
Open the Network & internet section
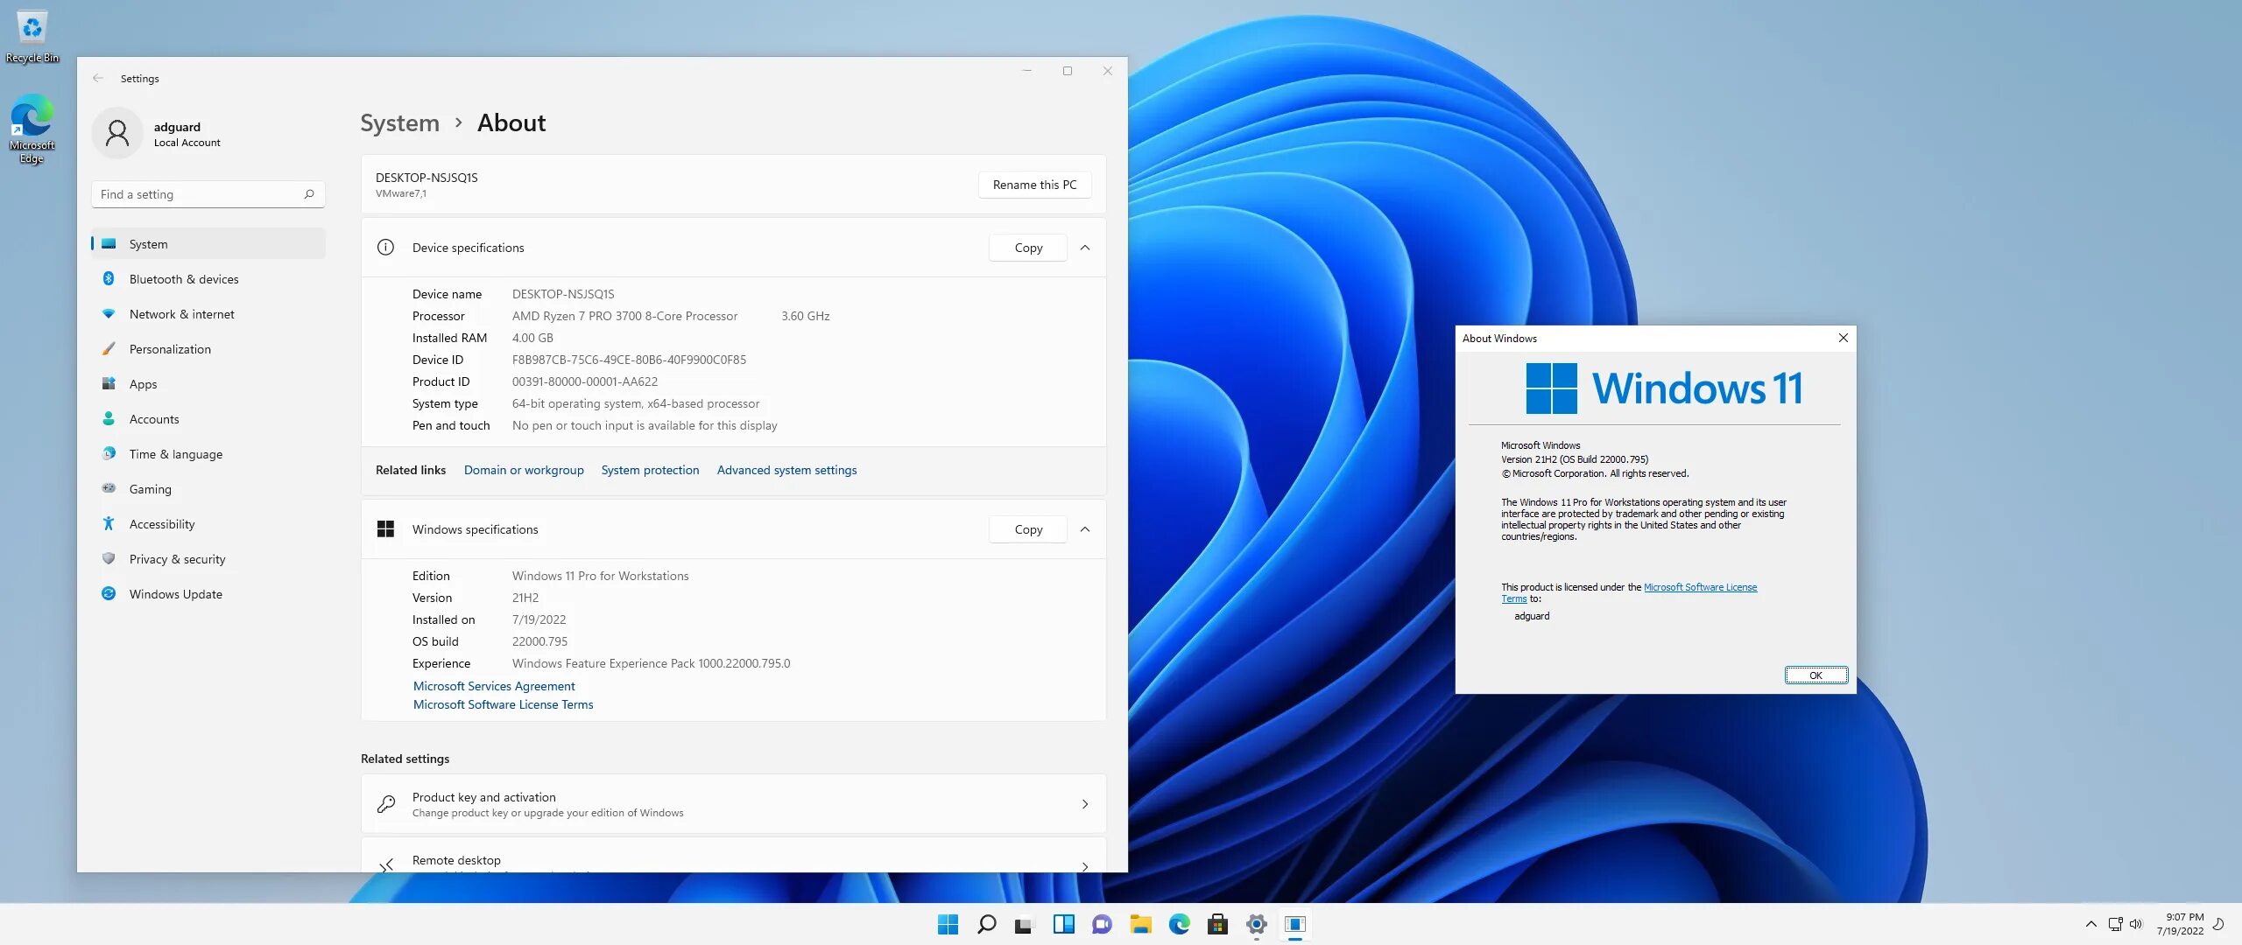(x=181, y=314)
